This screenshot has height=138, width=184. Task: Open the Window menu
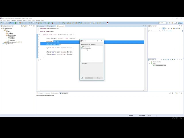38,20
